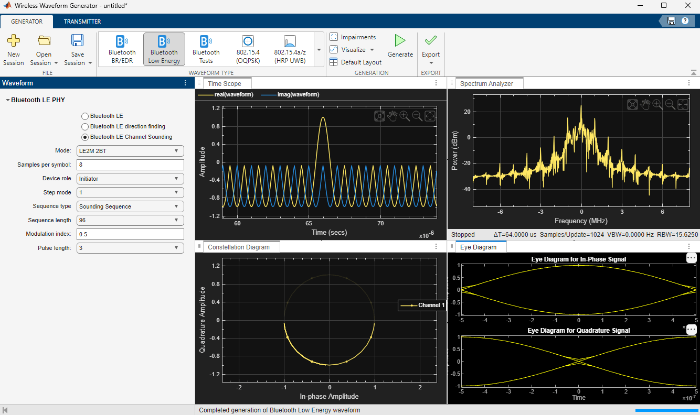Choose Bluetooth LE direction finding
Viewport: 700px width, 415px height.
(x=84, y=126)
